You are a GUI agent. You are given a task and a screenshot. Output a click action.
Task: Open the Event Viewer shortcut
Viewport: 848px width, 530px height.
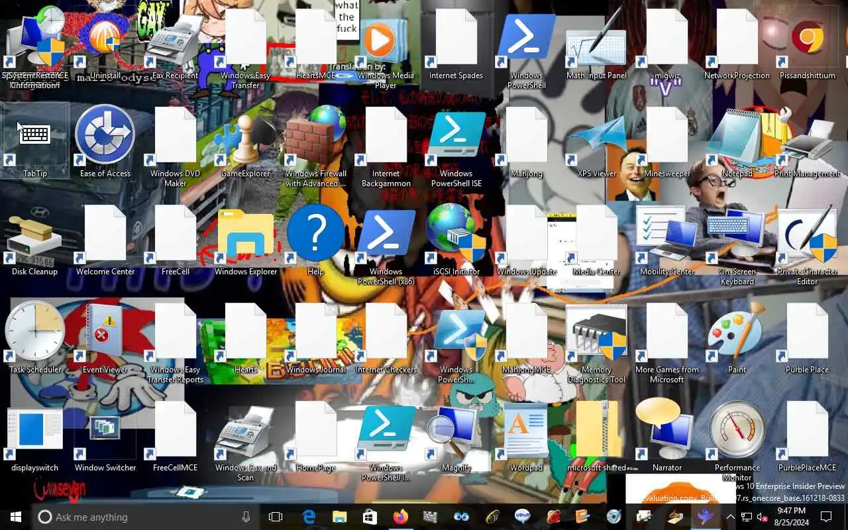(x=105, y=339)
